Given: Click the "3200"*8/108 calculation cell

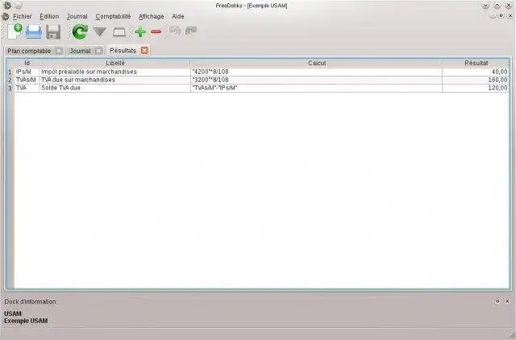Looking at the screenshot, I should tap(316, 80).
